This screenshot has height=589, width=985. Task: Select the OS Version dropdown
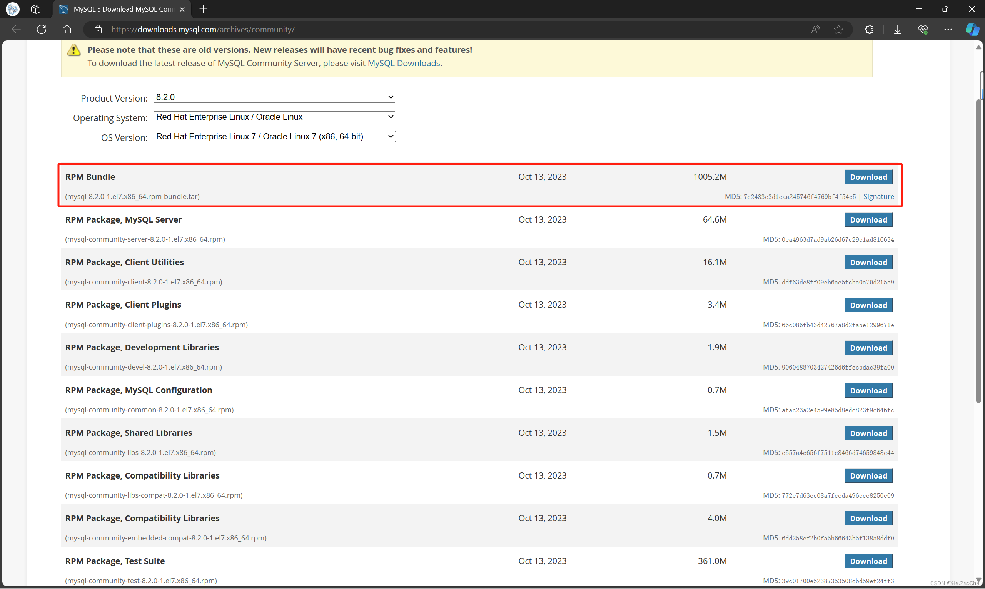point(274,136)
